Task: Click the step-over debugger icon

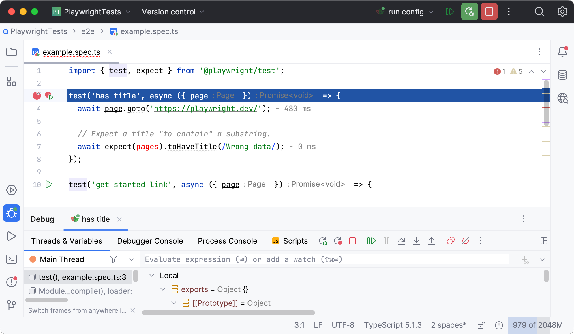Action: click(401, 241)
